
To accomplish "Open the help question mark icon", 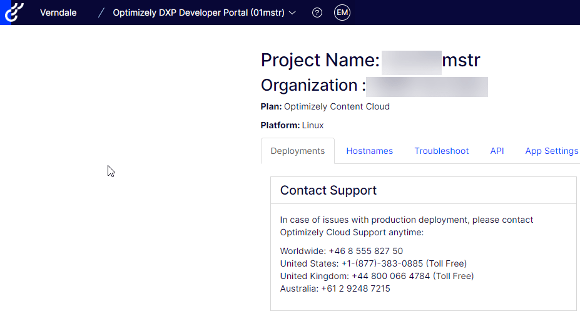I will (317, 13).
